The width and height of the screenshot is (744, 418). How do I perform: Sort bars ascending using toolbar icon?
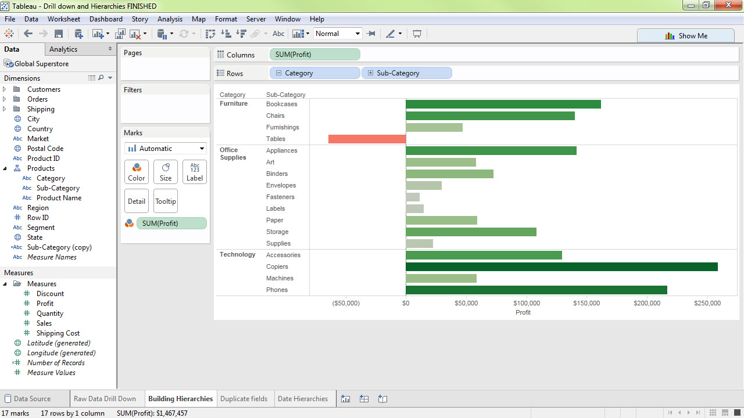tap(226, 34)
